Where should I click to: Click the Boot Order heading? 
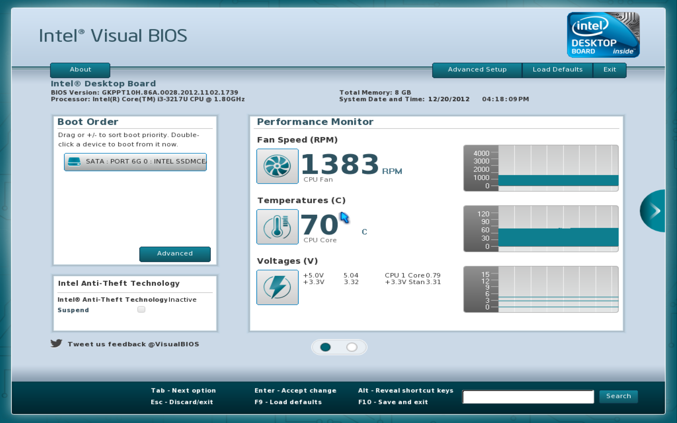[88, 122]
